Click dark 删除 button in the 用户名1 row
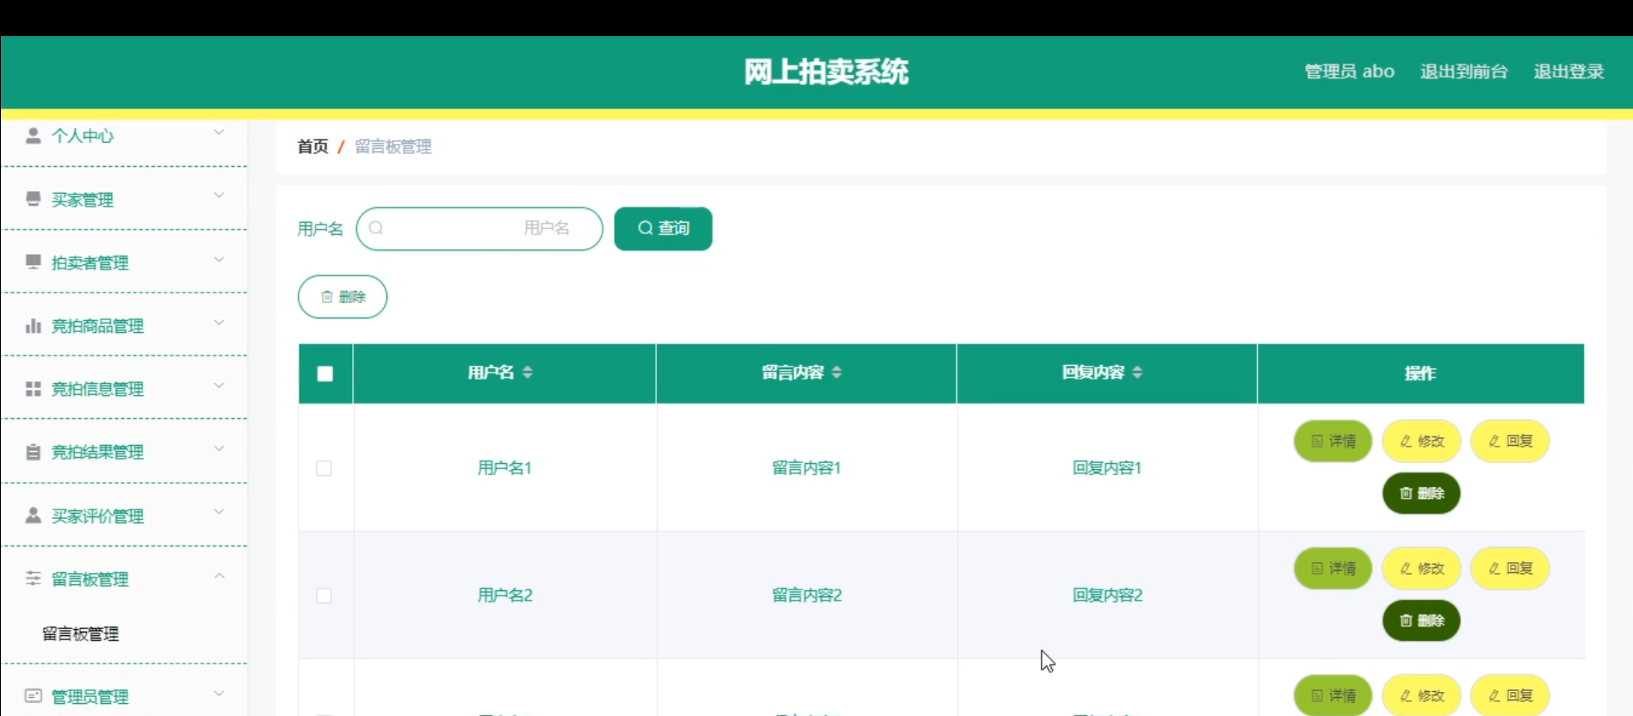This screenshot has height=716, width=1633. coord(1421,493)
